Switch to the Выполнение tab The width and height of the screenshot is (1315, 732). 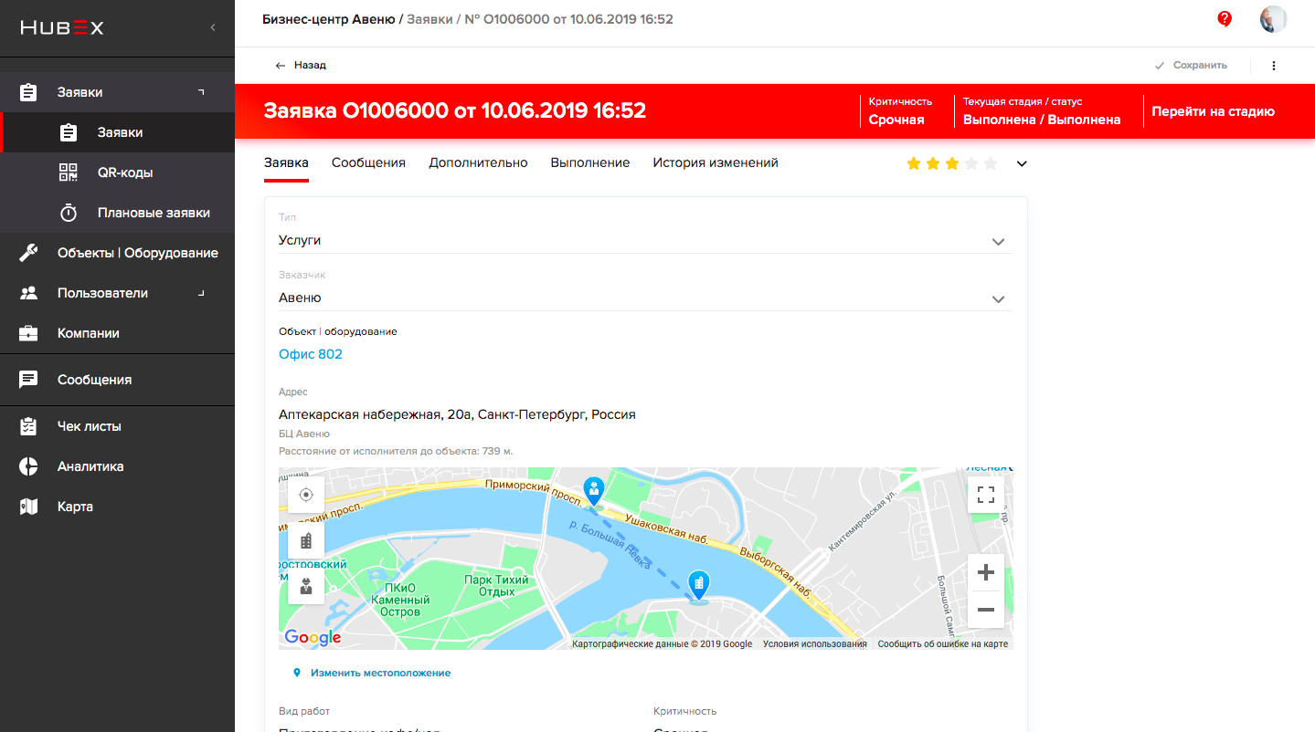590,162
